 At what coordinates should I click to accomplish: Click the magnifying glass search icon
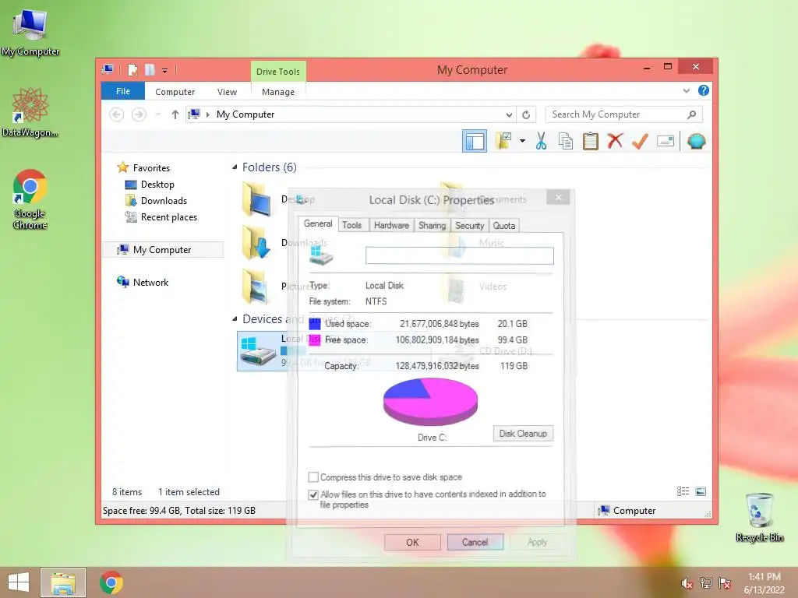coord(691,115)
